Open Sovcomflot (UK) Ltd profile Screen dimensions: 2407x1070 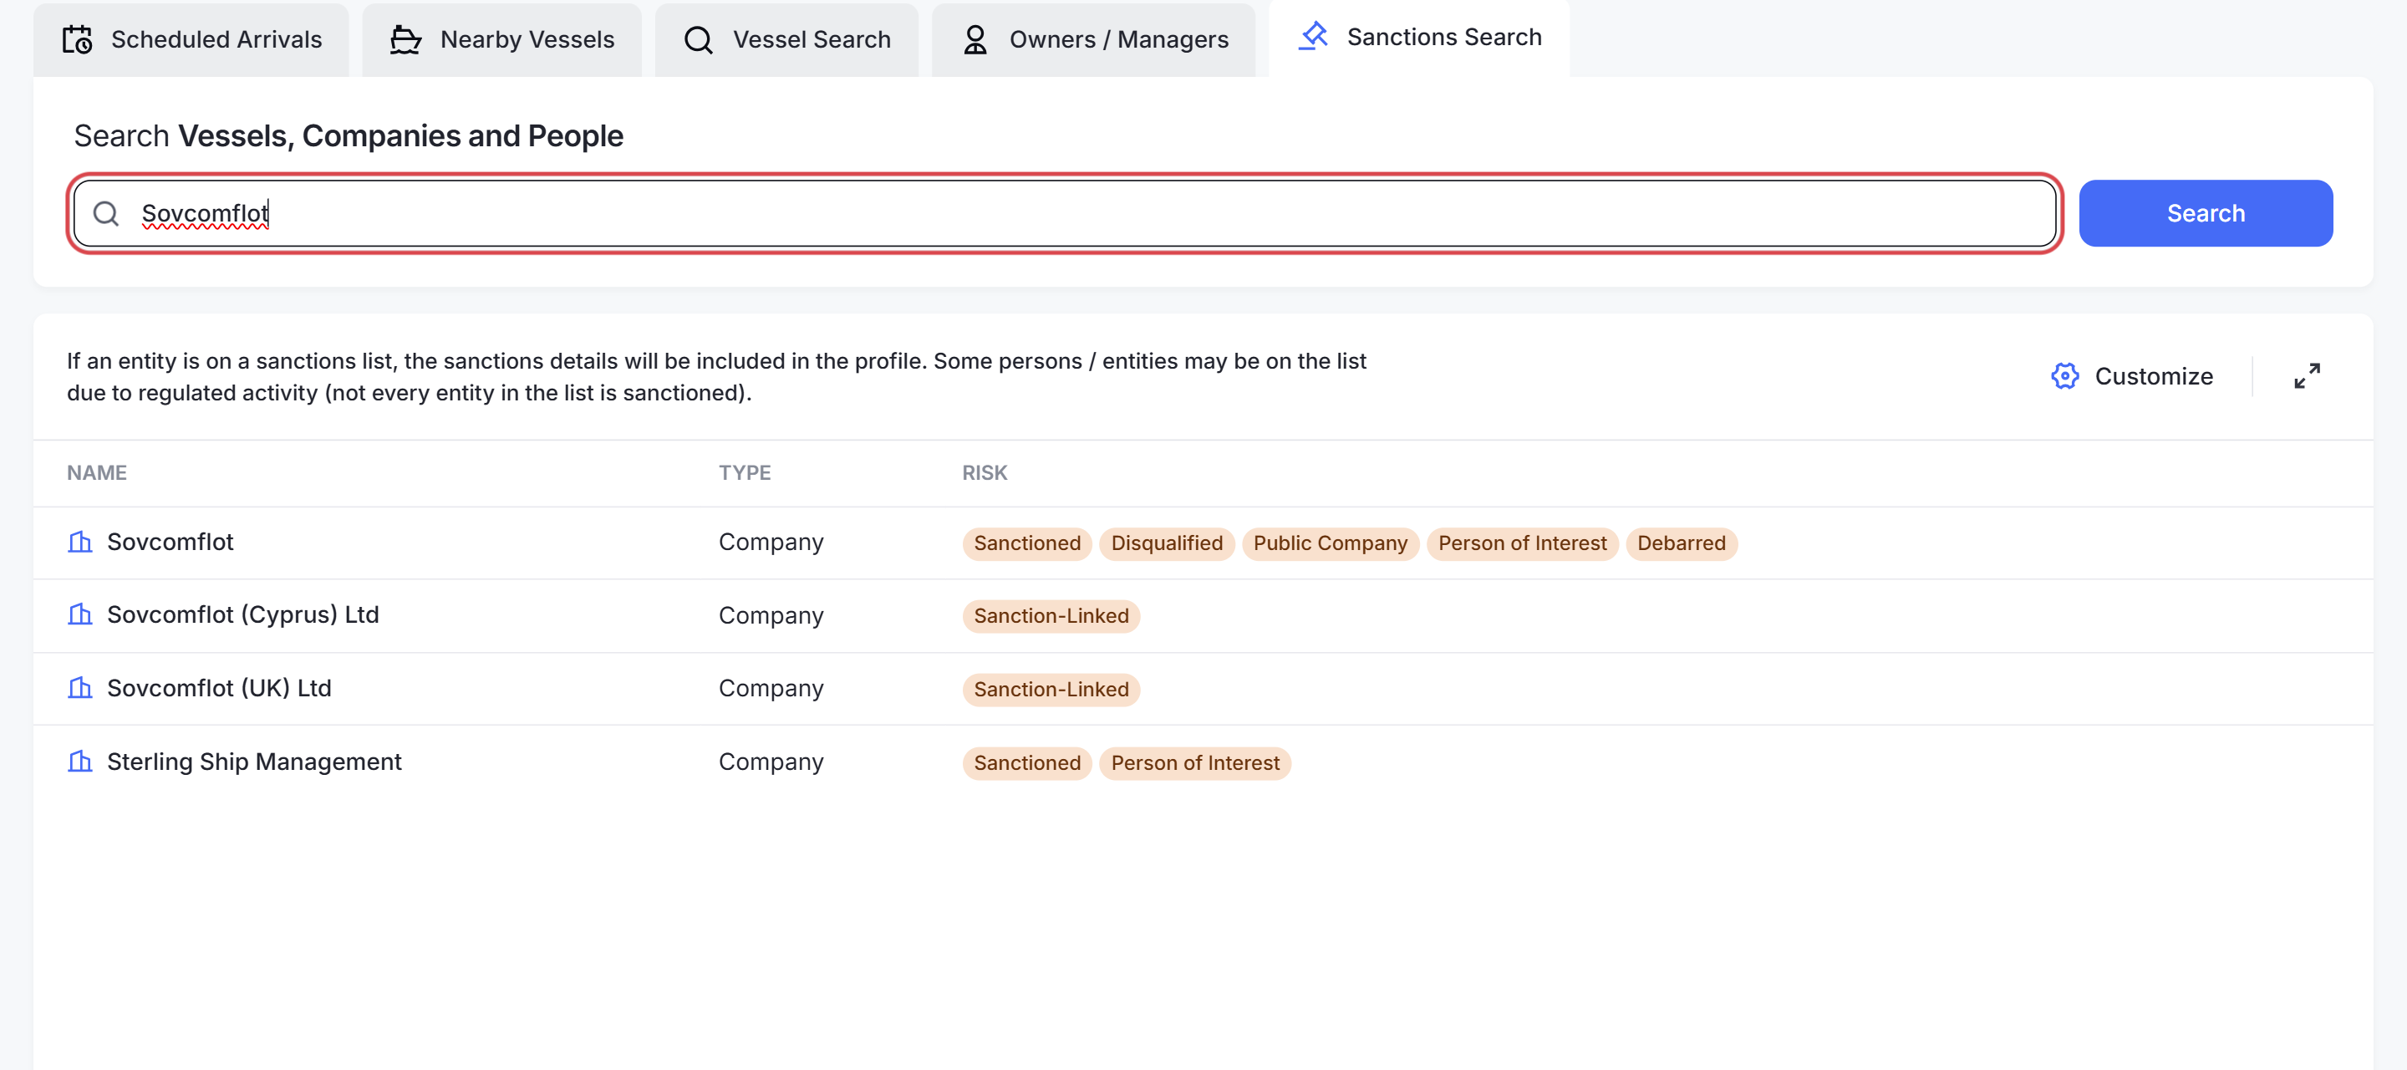point(219,689)
